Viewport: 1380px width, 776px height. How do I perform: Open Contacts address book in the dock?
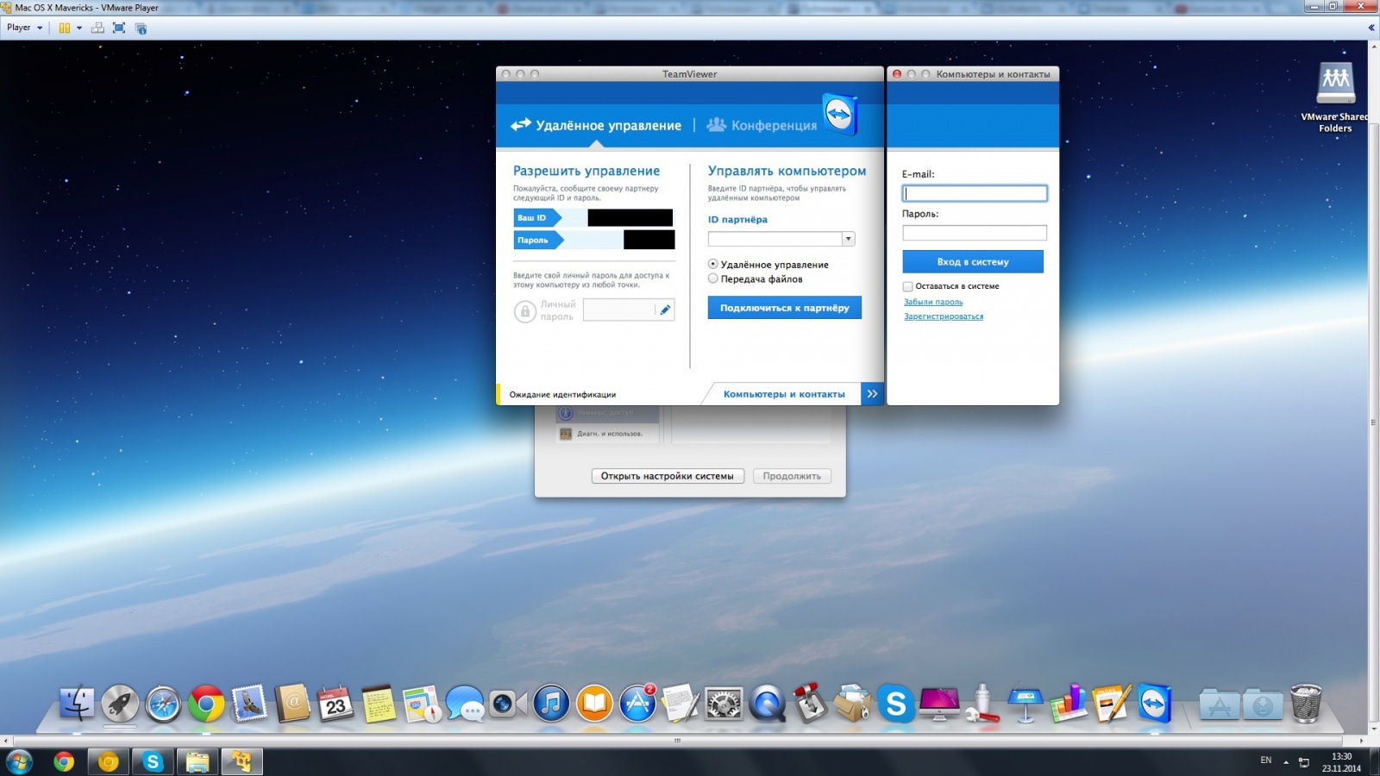pos(292,704)
